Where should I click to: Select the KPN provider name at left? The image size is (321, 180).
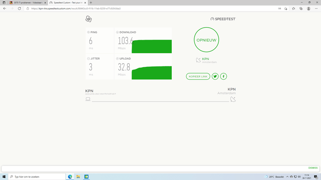[x=89, y=91]
